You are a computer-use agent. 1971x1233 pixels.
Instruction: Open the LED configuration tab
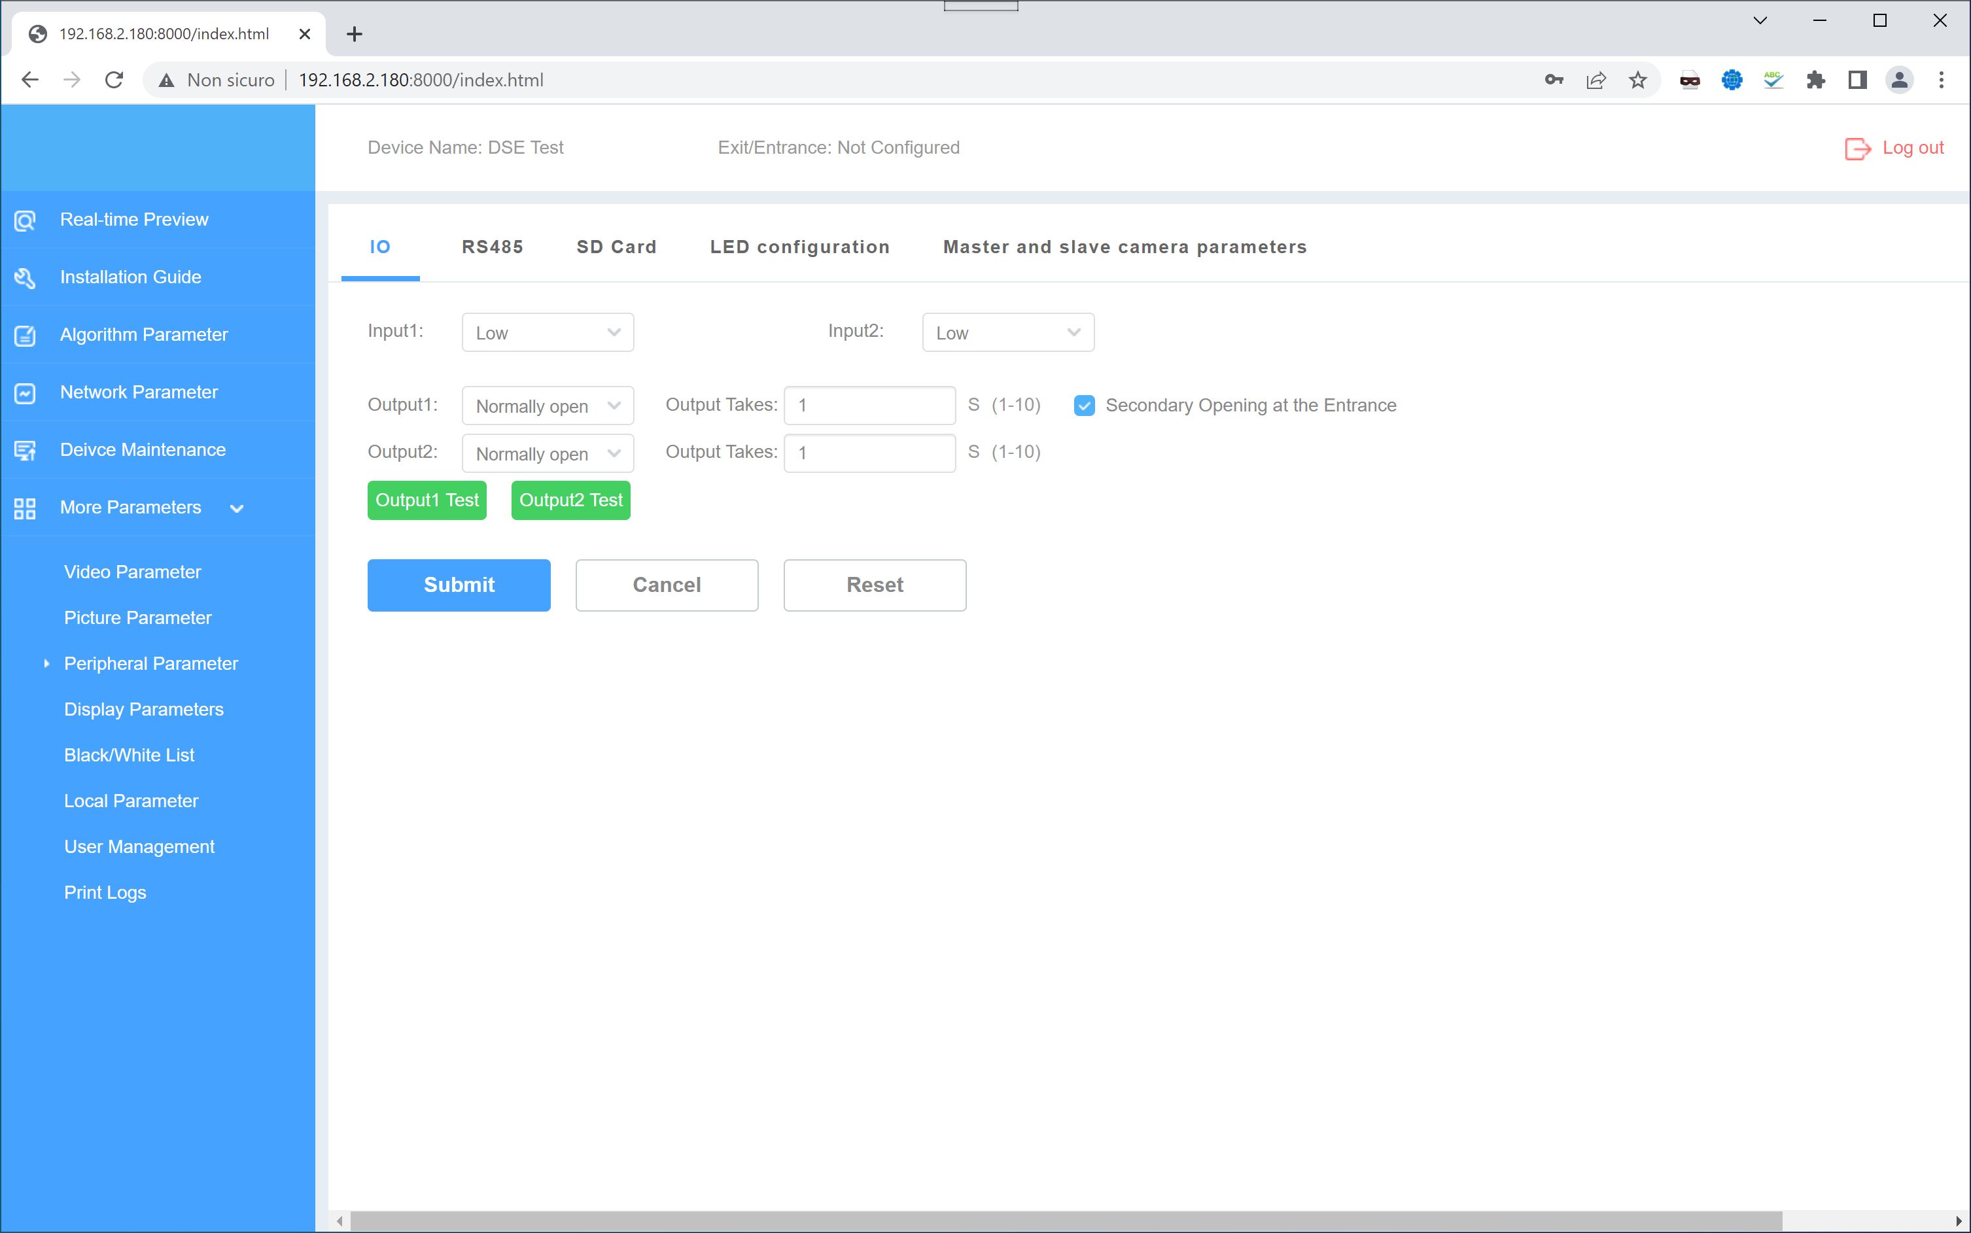pyautogui.click(x=799, y=247)
